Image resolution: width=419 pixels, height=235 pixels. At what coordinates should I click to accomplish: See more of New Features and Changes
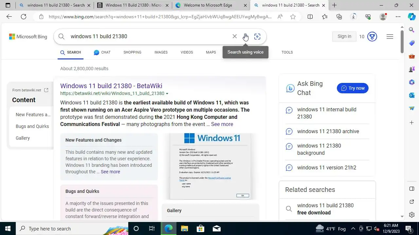tap(110, 172)
